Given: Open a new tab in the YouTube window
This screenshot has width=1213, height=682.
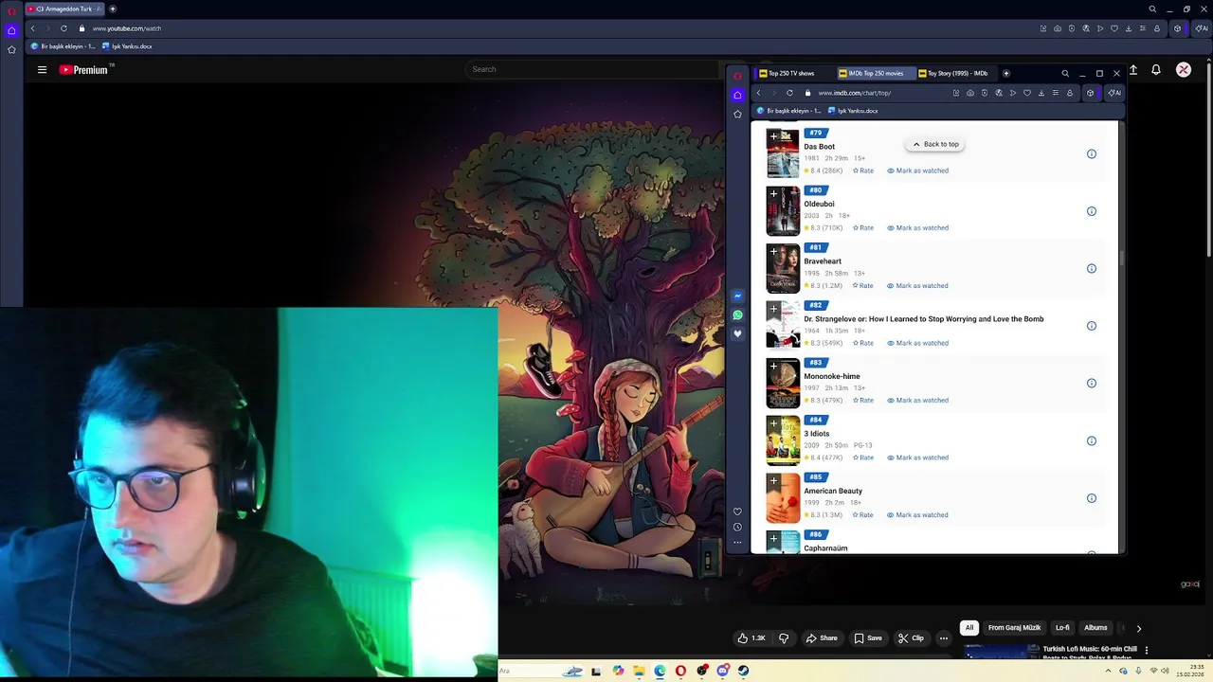Looking at the screenshot, I should pyautogui.click(x=113, y=9).
